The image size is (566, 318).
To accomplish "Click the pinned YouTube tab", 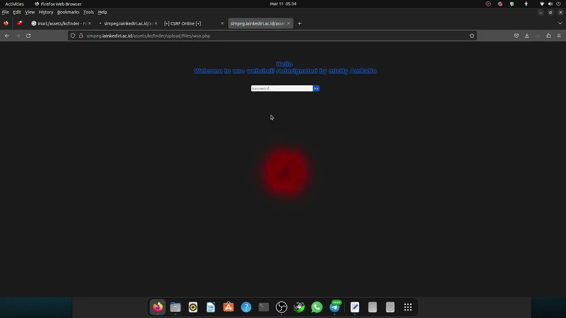I will [19, 23].
